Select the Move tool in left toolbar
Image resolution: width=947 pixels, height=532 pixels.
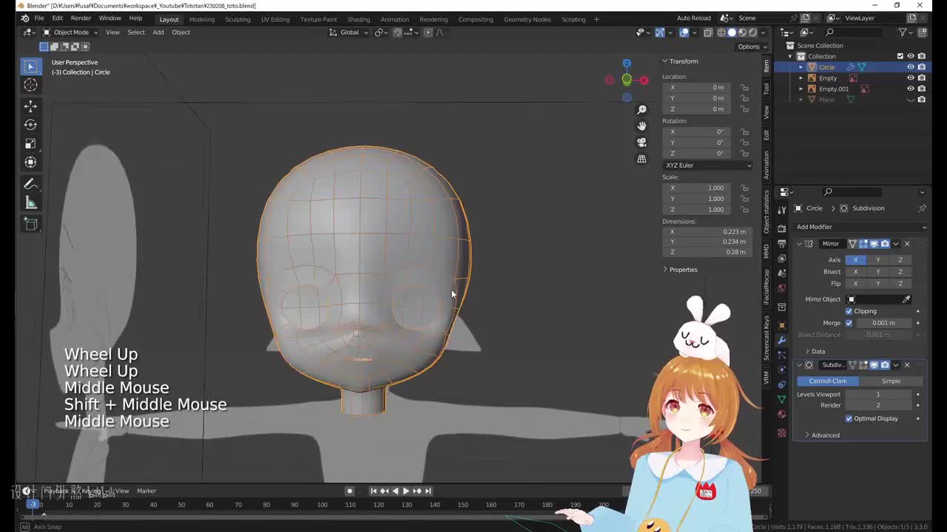(x=30, y=106)
